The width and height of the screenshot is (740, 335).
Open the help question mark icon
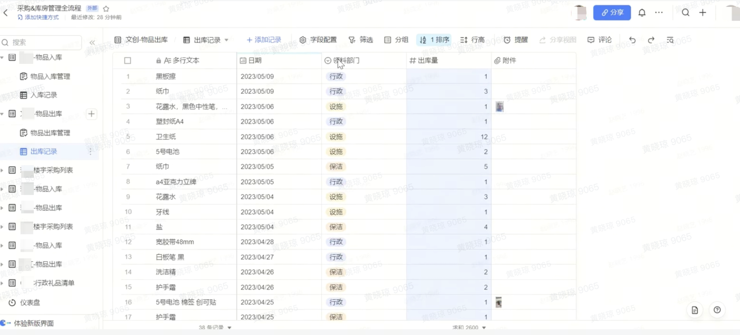[717, 310]
